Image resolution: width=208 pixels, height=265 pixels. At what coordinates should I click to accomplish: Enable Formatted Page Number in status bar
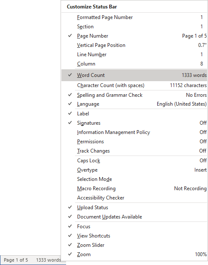pyautogui.click(x=134, y=17)
